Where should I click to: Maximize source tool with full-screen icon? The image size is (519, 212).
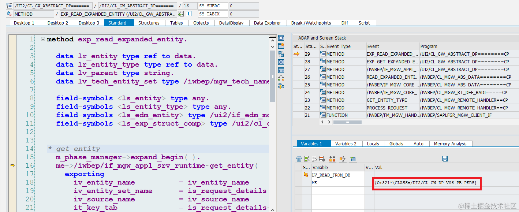click(281, 62)
